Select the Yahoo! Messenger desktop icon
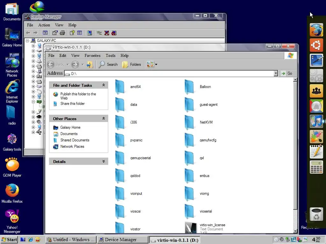Viewport: 326px width, 244px height. (x=12, y=221)
